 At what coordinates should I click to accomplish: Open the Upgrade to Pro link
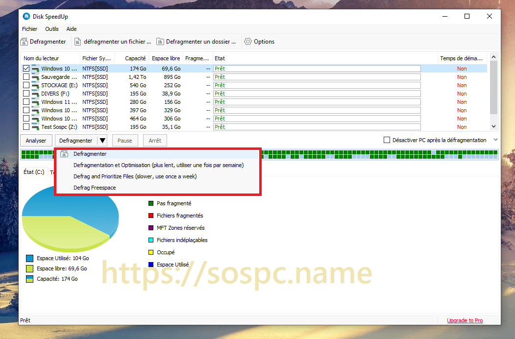point(465,320)
